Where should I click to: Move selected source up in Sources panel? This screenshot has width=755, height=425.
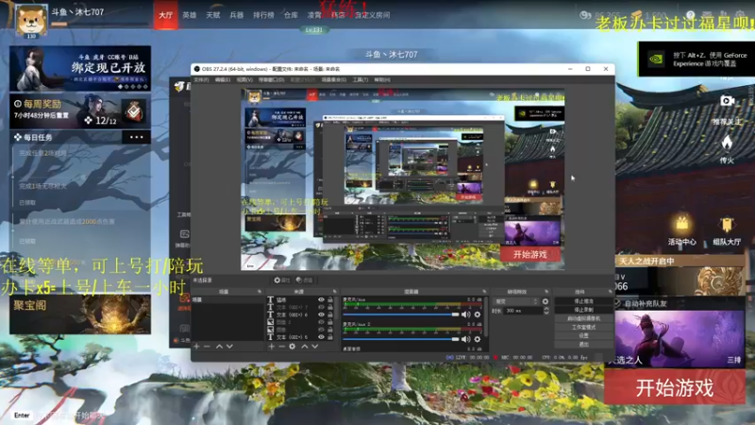coord(304,347)
